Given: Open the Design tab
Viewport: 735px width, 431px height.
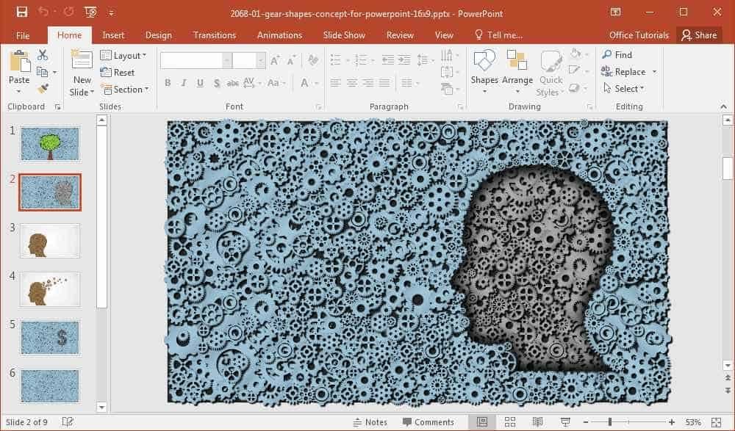Looking at the screenshot, I should pyautogui.click(x=159, y=35).
